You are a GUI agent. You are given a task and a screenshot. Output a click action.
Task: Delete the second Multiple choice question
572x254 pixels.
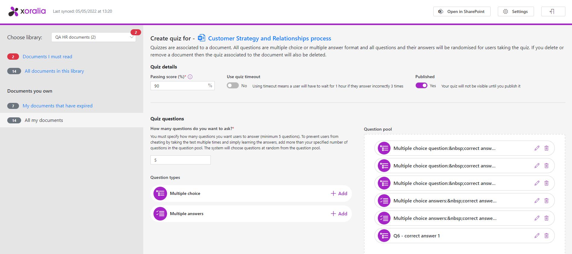546,166
